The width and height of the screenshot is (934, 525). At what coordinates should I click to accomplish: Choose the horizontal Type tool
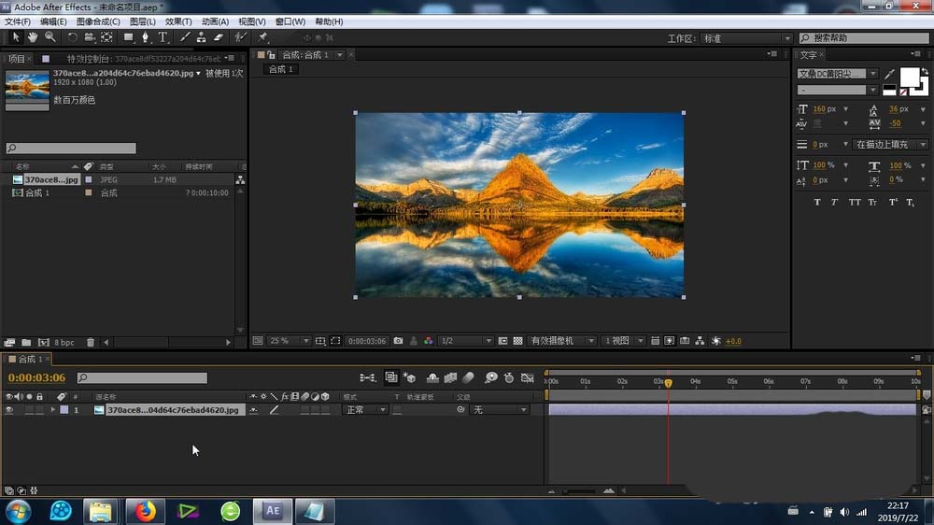click(163, 37)
